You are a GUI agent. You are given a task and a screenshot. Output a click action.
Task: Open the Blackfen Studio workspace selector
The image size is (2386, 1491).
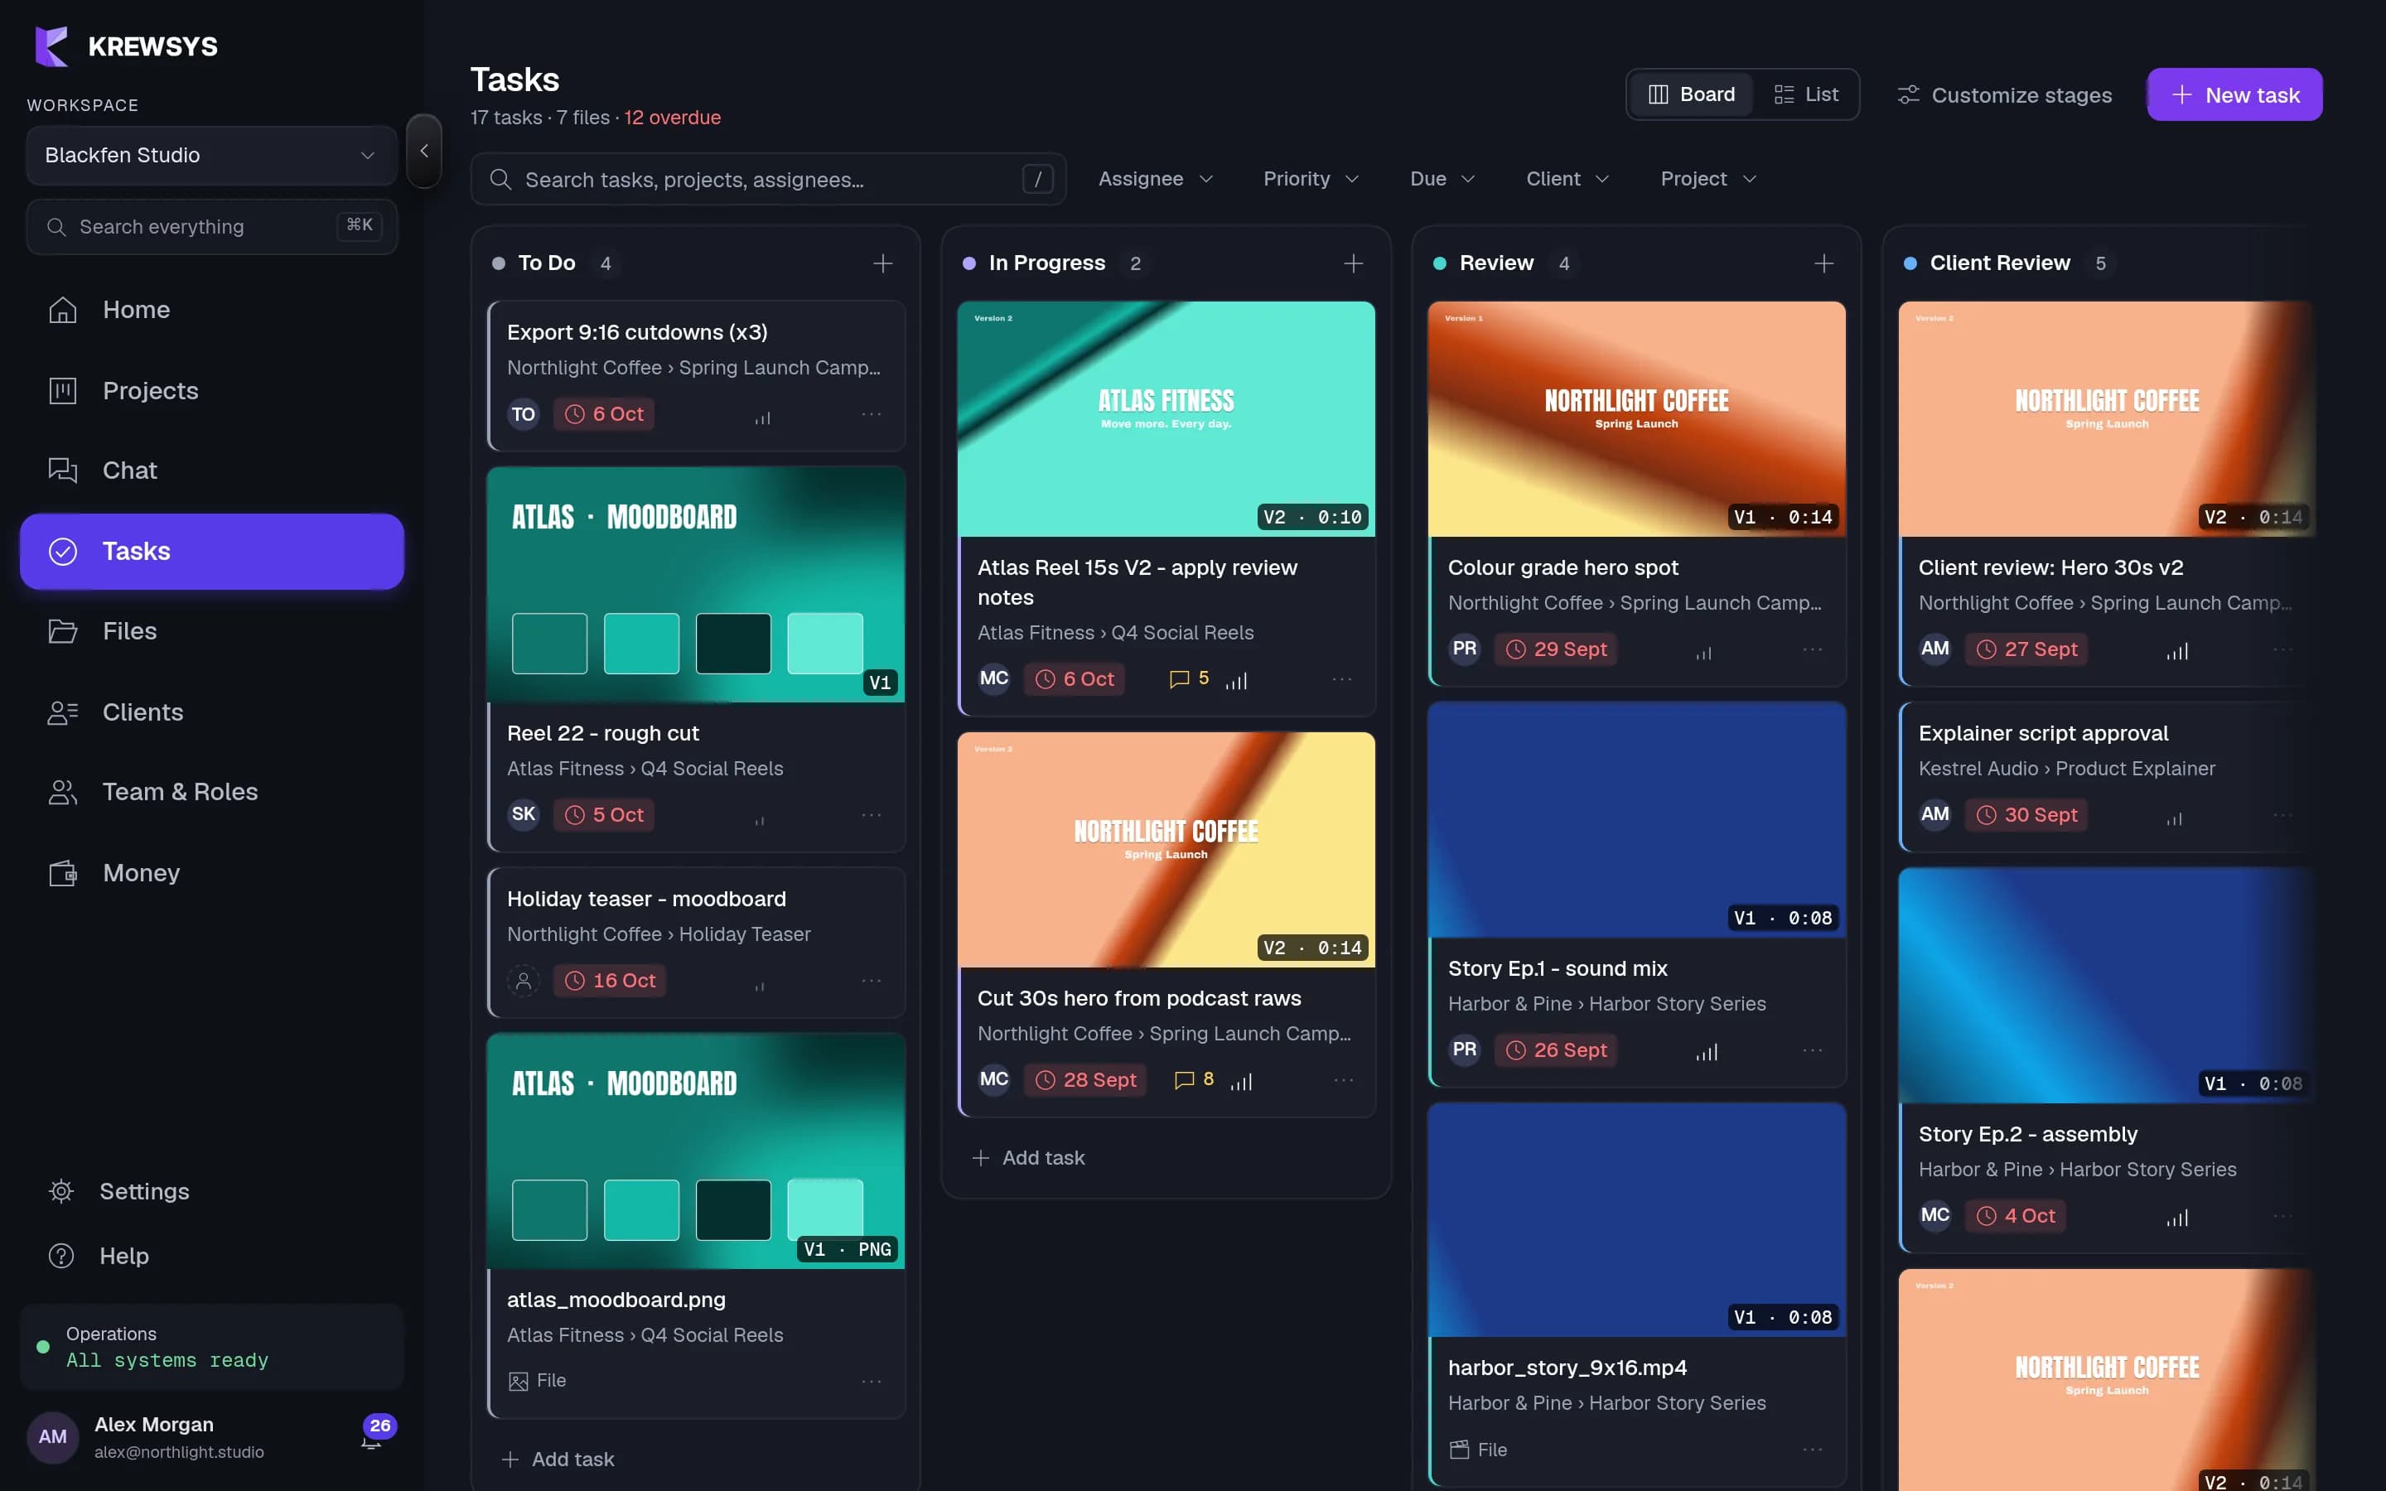(x=211, y=155)
